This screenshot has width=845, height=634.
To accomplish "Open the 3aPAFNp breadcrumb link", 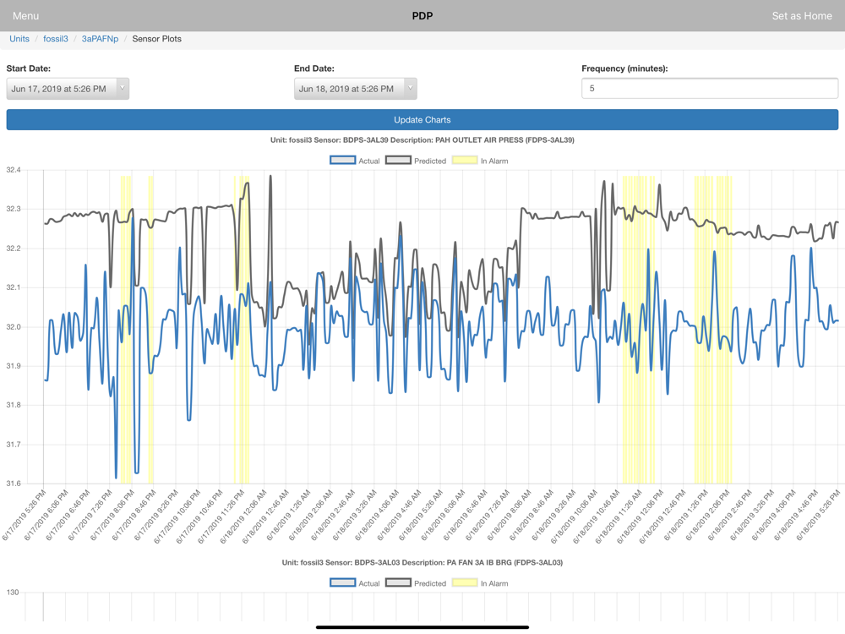I will (x=101, y=39).
